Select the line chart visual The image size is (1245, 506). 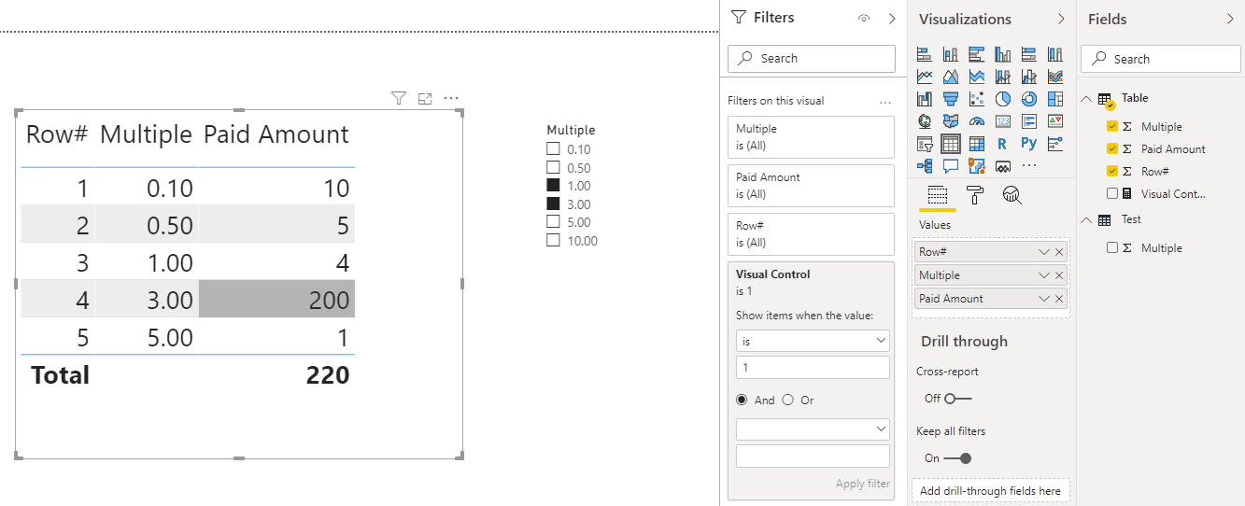point(925,77)
